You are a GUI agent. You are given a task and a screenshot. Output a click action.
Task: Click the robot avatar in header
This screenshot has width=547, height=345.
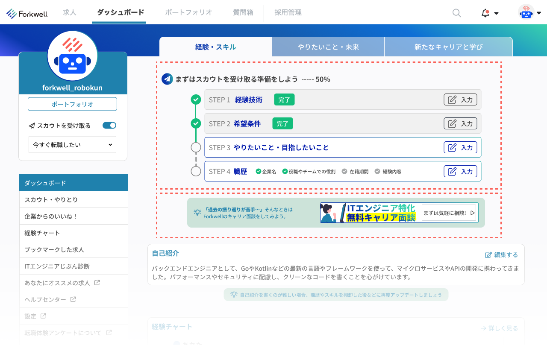526,13
